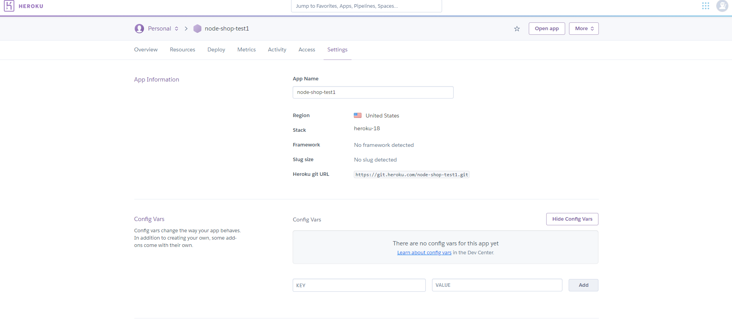This screenshot has width=732, height=325.
Task: Switch to the Deploy tab
Action: (x=216, y=50)
